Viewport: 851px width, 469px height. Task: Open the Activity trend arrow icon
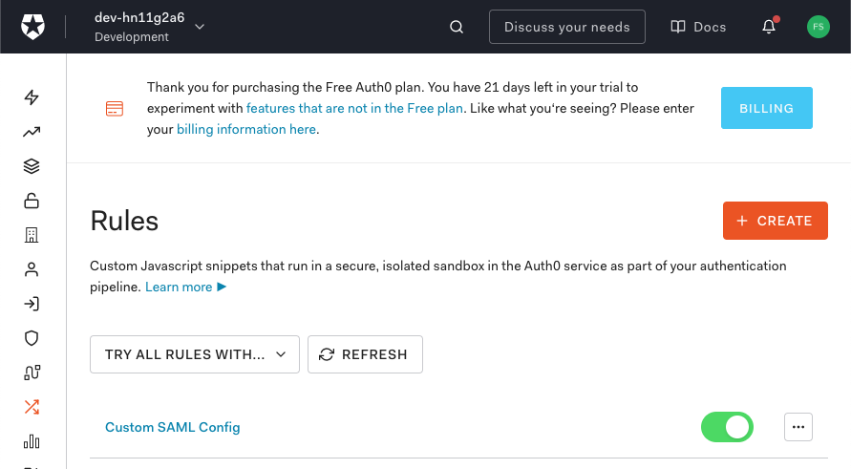32,132
